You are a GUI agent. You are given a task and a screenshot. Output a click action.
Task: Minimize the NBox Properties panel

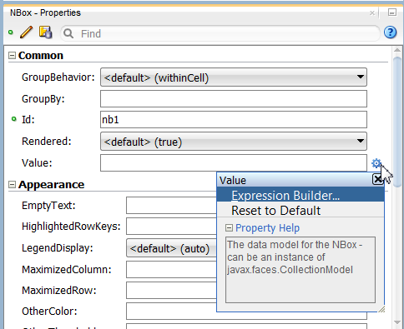coord(392,12)
